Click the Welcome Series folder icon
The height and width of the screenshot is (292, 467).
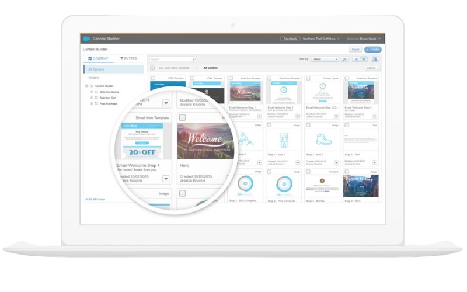pos(96,92)
